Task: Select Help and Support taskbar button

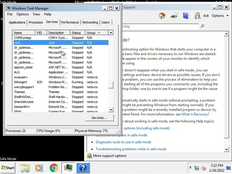Action: [x=83, y=168]
